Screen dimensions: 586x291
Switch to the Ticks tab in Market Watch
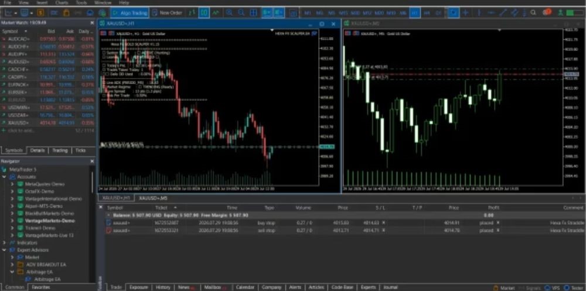(80, 150)
